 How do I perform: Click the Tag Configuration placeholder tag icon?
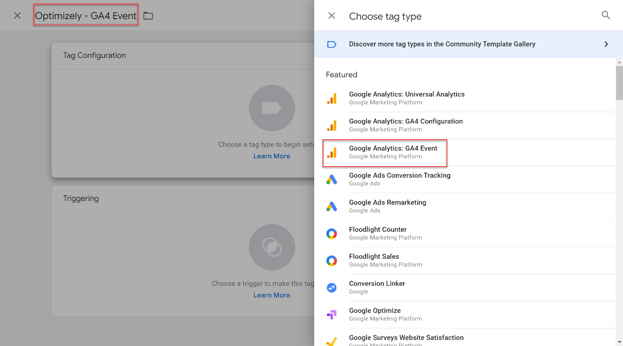(x=271, y=108)
